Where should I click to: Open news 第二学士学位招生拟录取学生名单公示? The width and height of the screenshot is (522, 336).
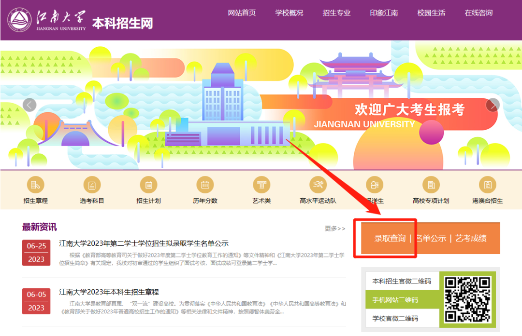point(144,243)
